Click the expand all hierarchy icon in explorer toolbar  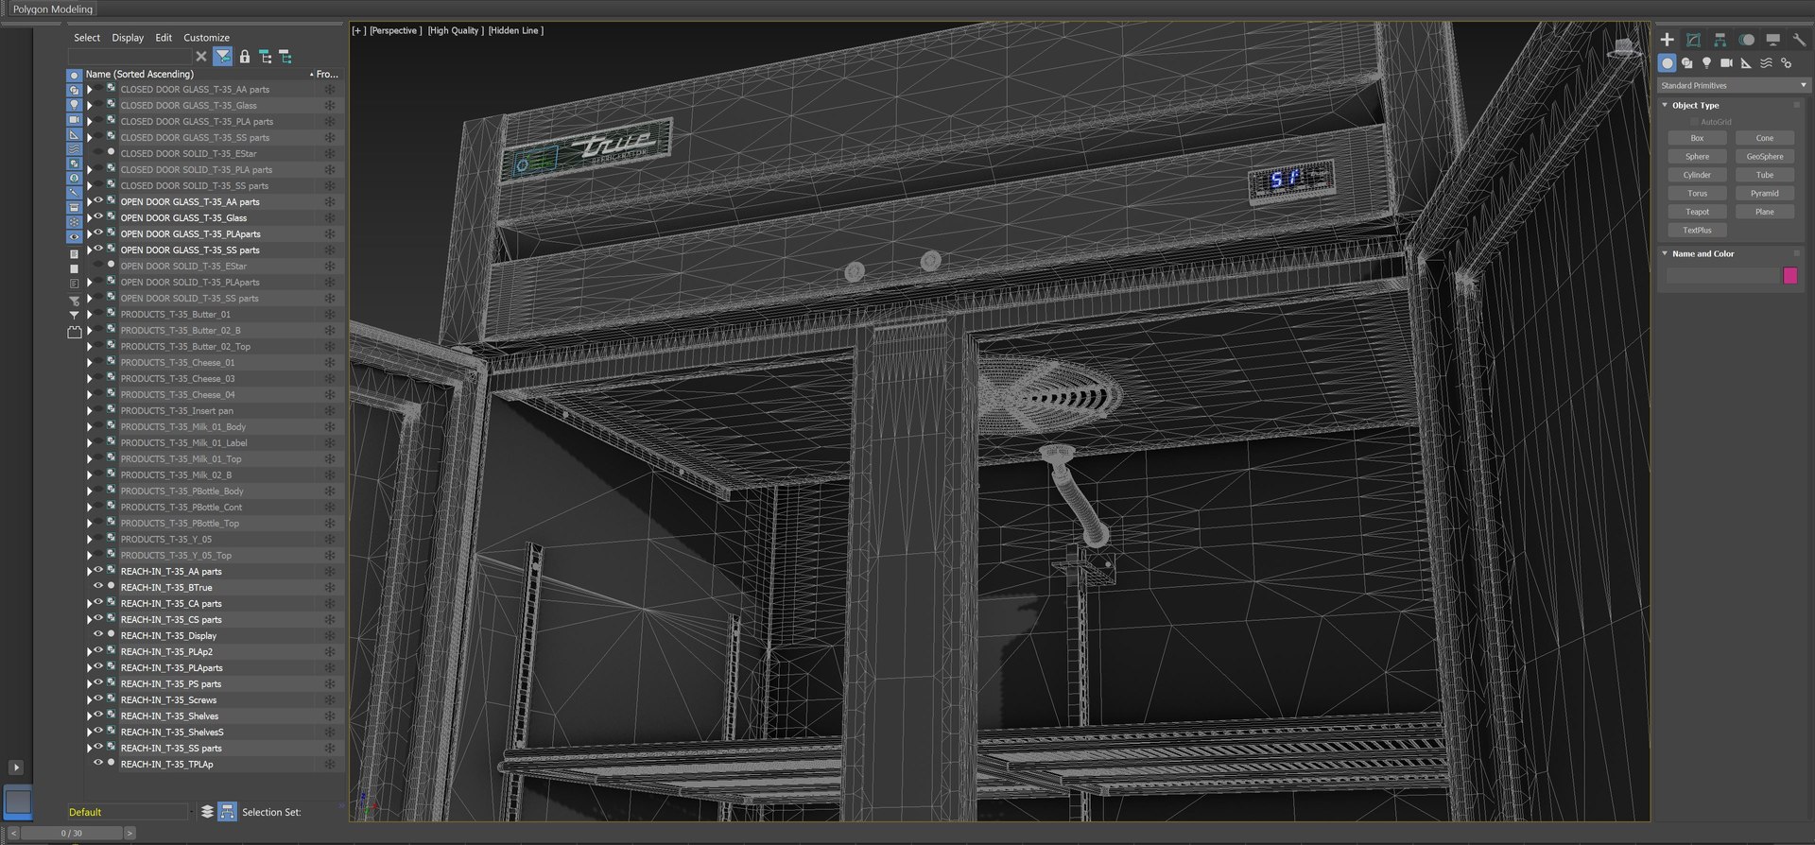tap(266, 58)
